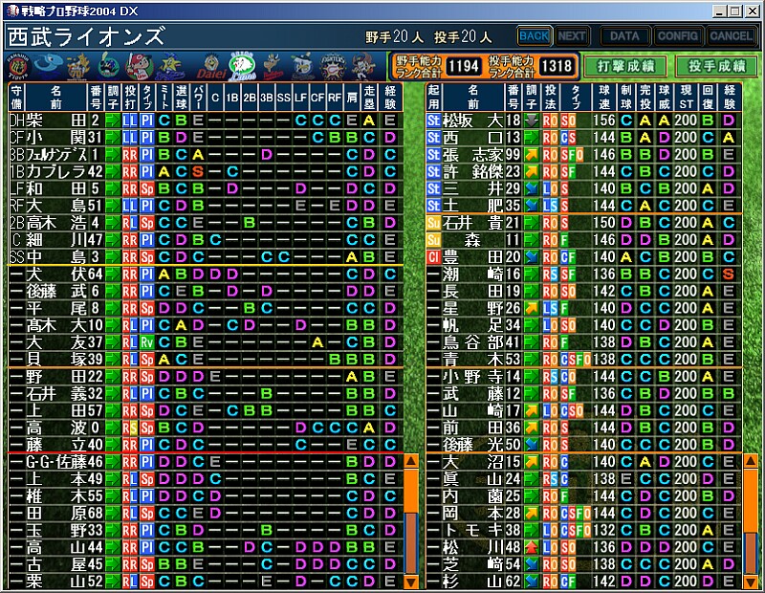Click down arrow of fielder list scrollbar
Viewport: 765px width, 593px height.
(x=411, y=582)
